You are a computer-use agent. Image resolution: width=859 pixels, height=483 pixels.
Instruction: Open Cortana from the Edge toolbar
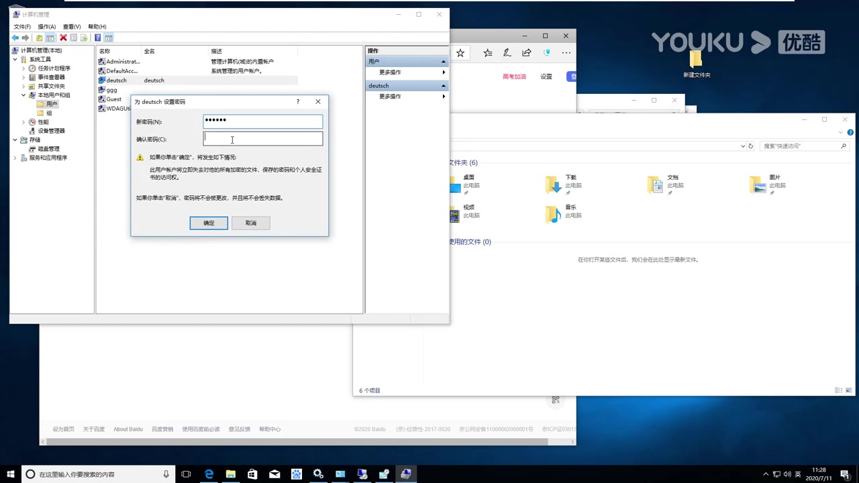click(x=546, y=52)
